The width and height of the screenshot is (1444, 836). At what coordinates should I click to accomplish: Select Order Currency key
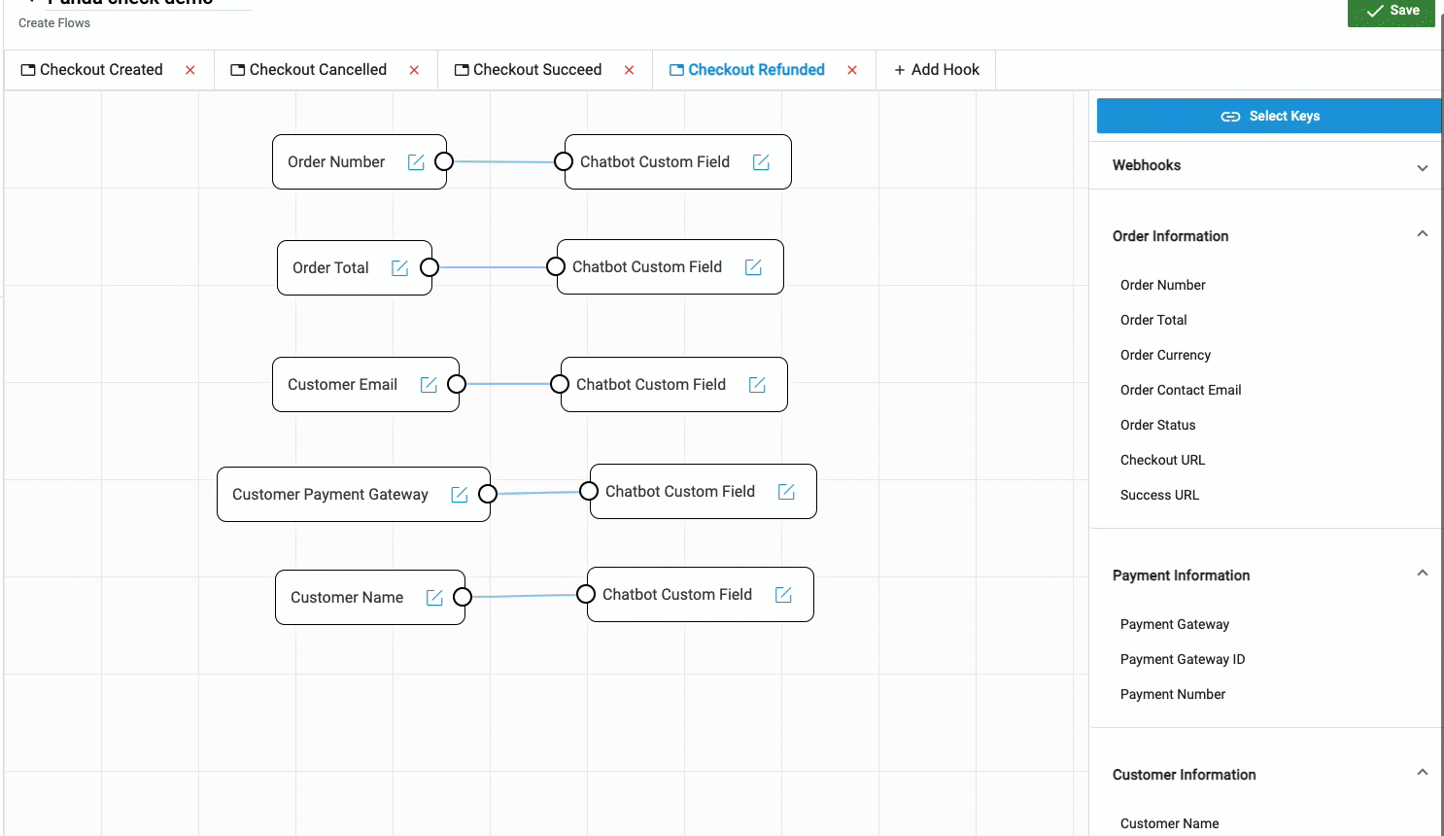tap(1165, 355)
